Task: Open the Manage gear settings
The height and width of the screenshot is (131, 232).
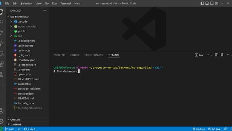Action: 1,121
